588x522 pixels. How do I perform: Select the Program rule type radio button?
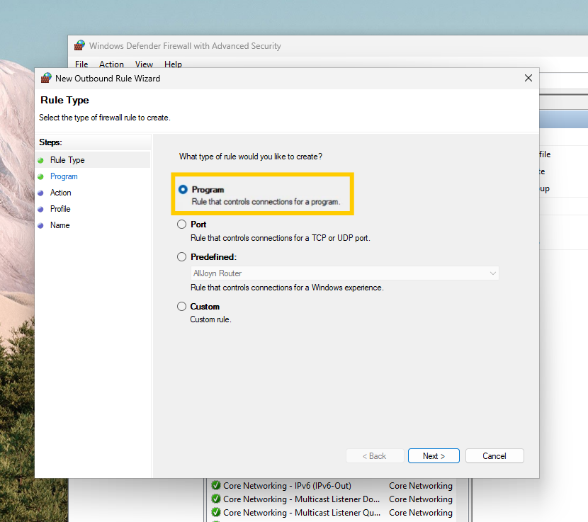pos(183,190)
